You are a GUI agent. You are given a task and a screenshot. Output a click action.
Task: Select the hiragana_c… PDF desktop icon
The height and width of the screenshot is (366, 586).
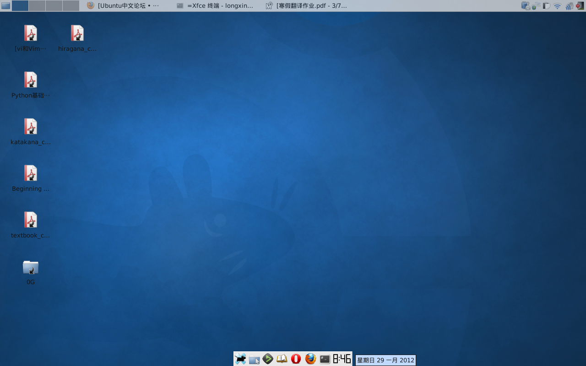pos(77,38)
